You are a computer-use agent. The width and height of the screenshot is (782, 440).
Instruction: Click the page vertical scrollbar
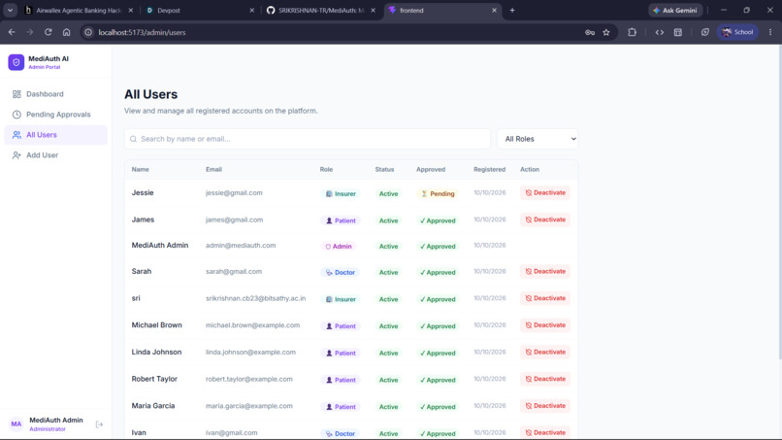point(779,202)
